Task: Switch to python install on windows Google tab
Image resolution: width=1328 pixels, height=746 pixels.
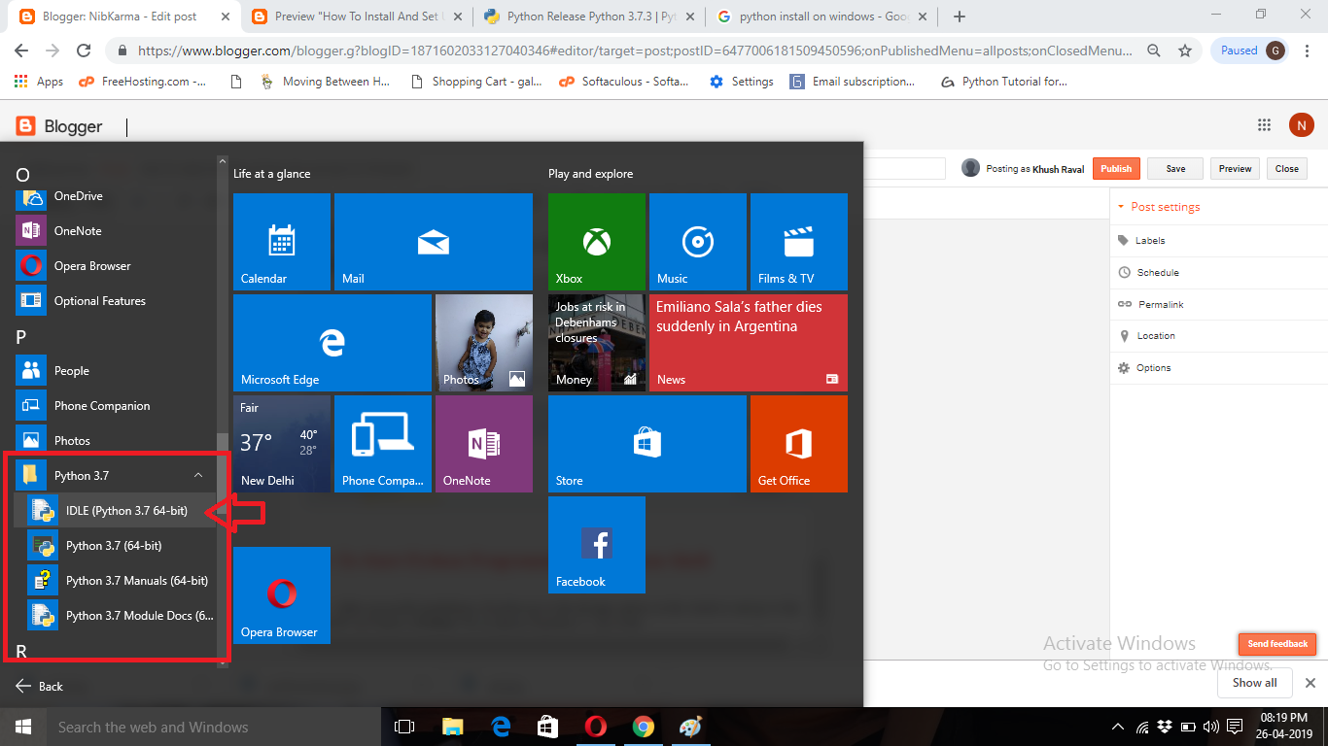Action: (821, 17)
